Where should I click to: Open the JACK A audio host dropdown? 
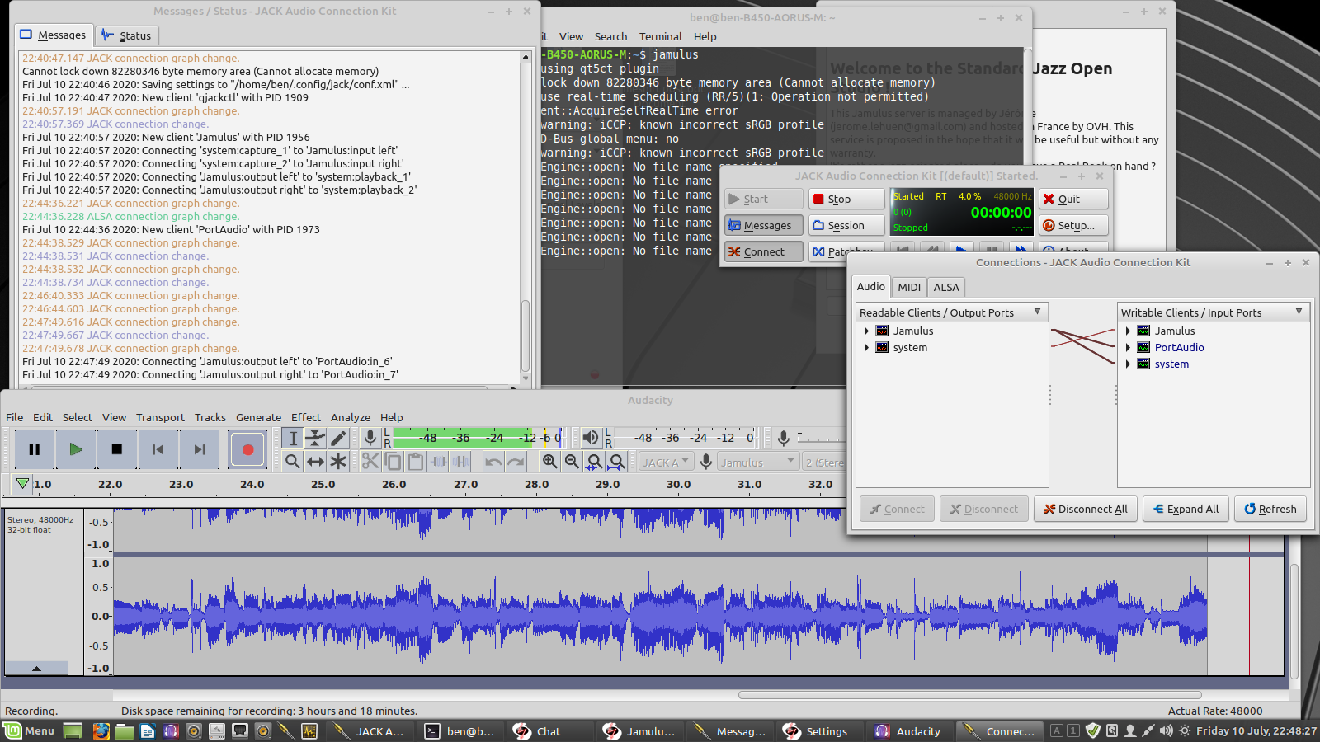point(666,463)
